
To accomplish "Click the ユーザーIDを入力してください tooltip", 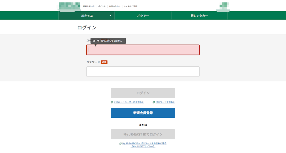I will point(108,41).
